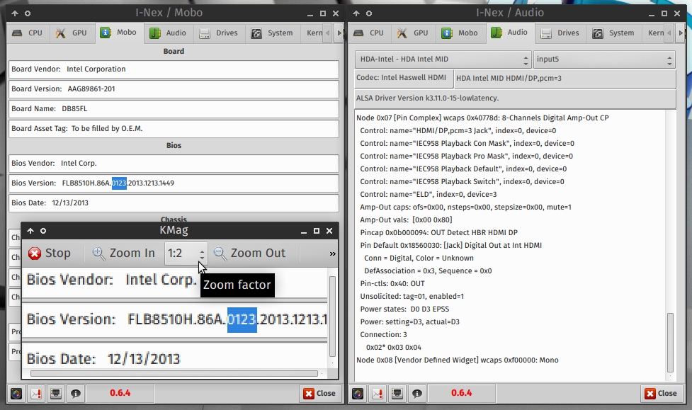Viewport: 692px width, 410px height.
Task: Switch to CPU tab in Mobo window
Action: click(28, 33)
